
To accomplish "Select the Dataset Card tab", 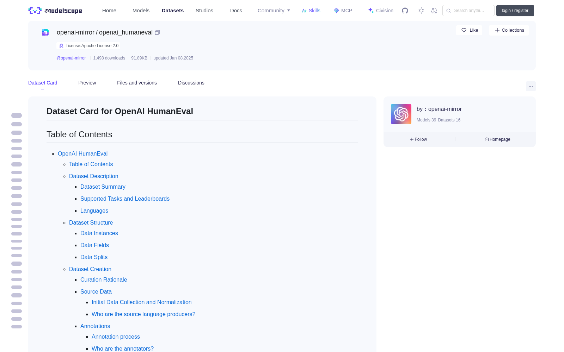I will [43, 83].
